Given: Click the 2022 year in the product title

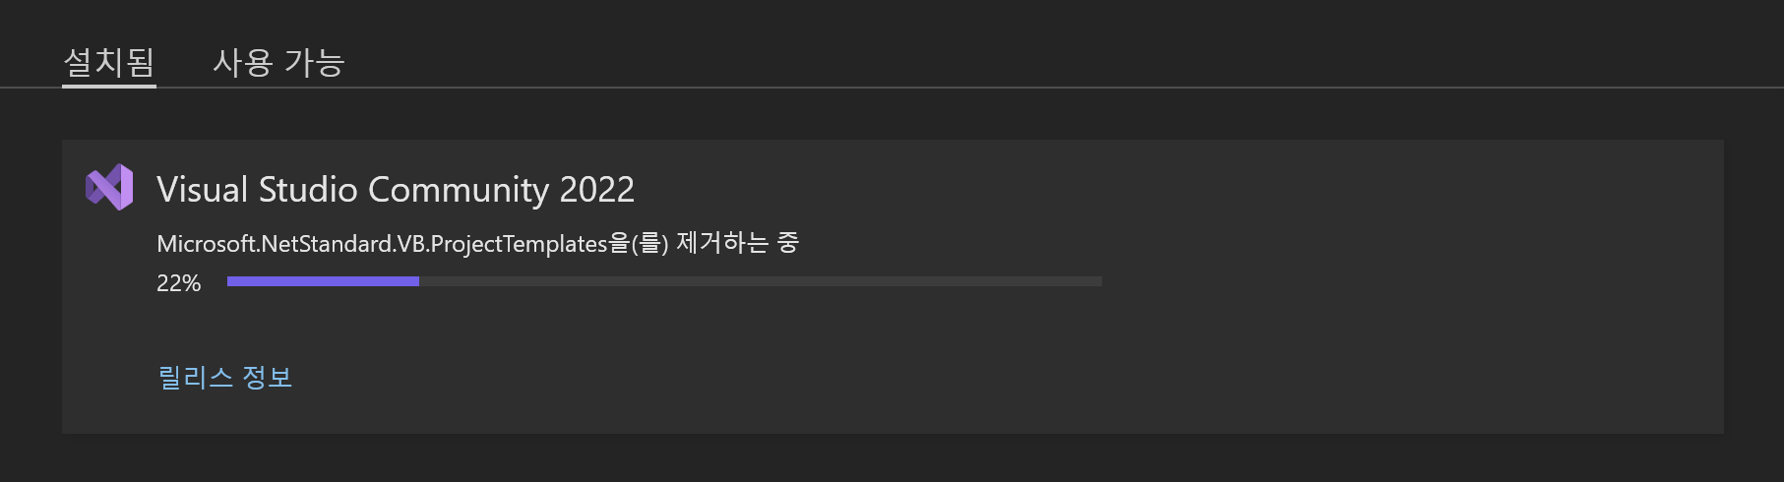Looking at the screenshot, I should click(597, 189).
